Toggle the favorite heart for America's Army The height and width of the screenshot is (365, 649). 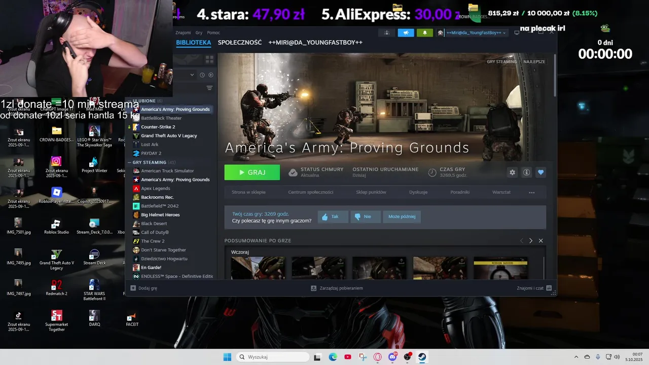point(540,172)
